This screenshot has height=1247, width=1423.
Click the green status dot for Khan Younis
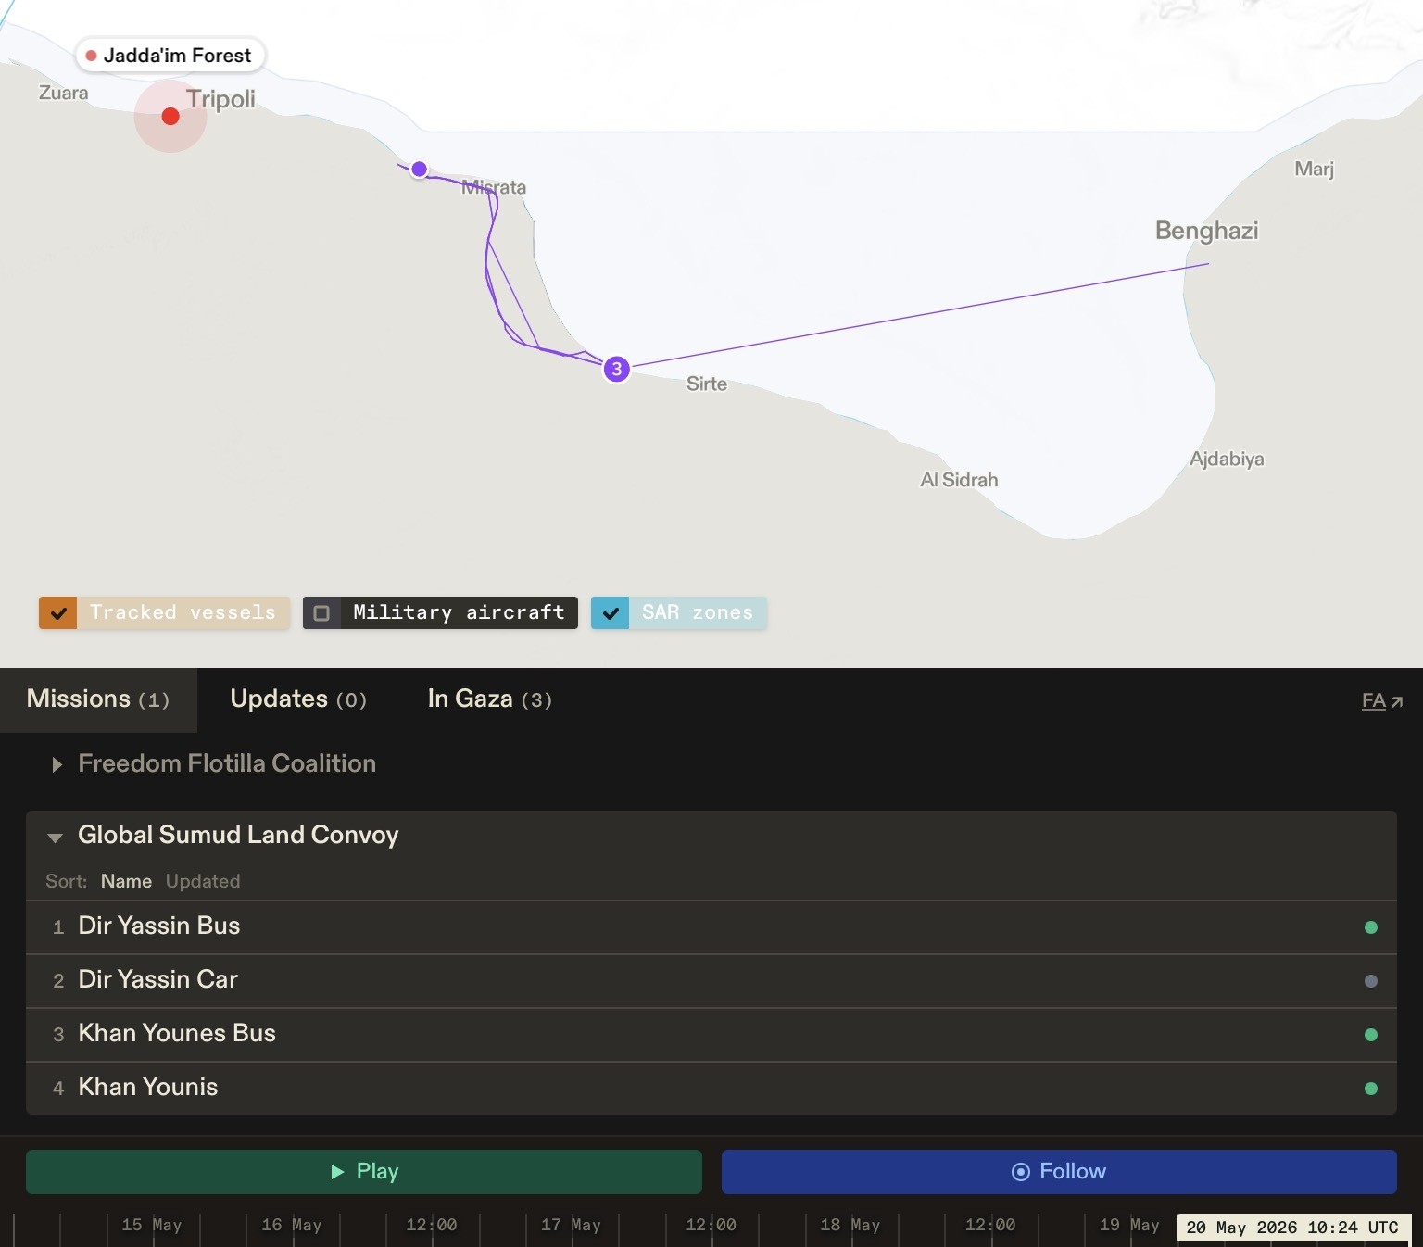pyautogui.click(x=1371, y=1089)
